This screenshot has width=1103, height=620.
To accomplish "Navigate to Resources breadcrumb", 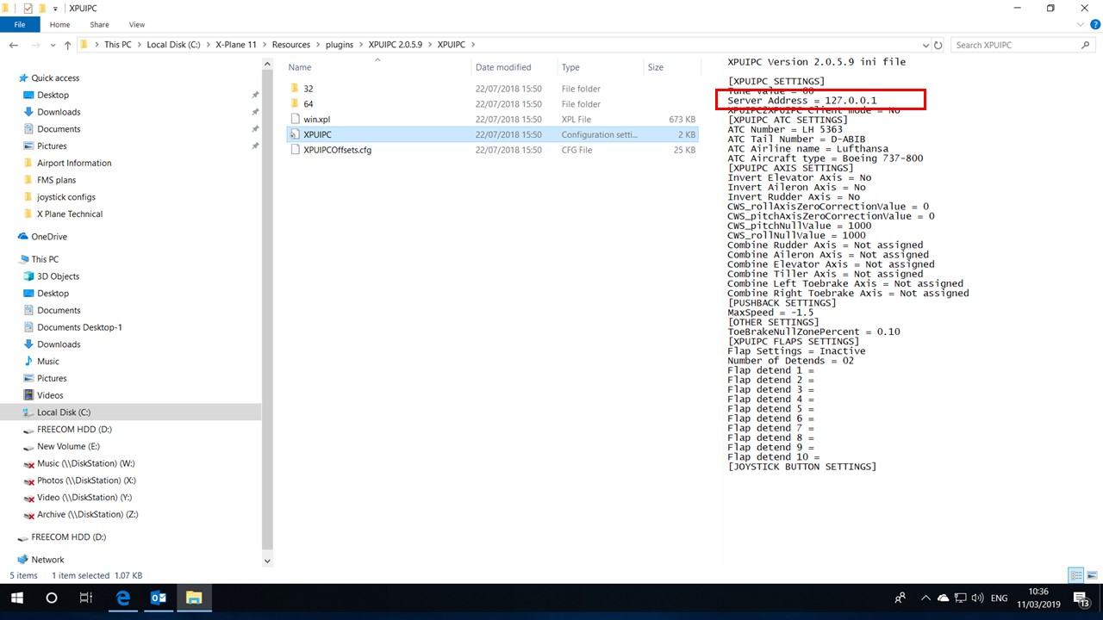I will (x=290, y=45).
